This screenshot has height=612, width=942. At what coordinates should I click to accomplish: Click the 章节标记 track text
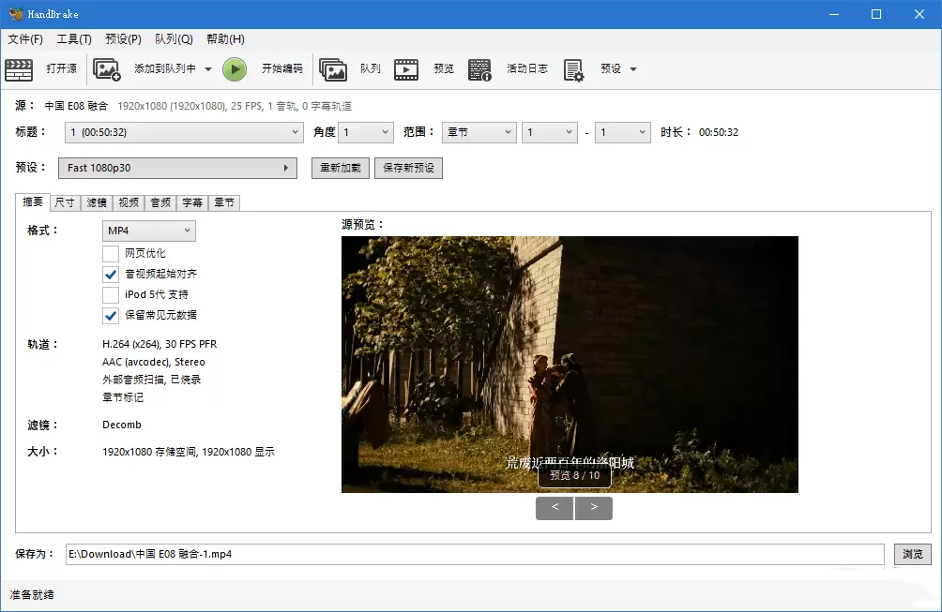(123, 397)
